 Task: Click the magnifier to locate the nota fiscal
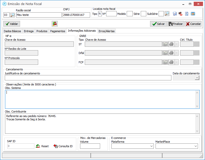tap(167, 14)
